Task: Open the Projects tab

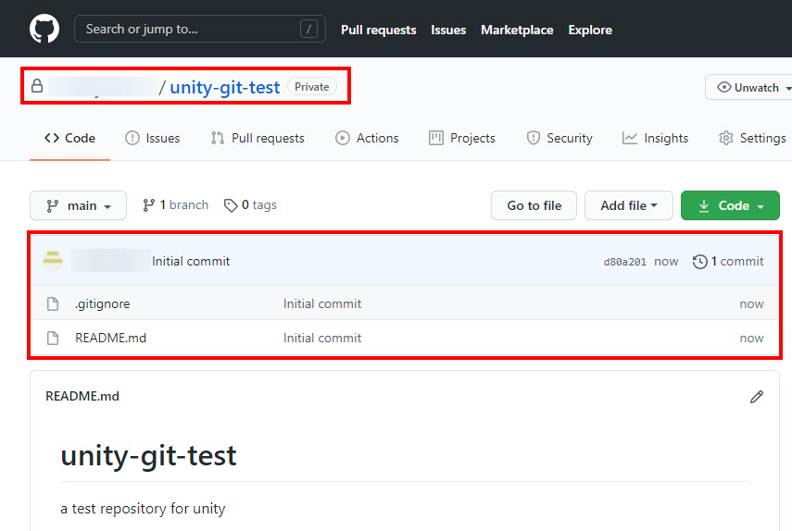Action: pos(461,138)
